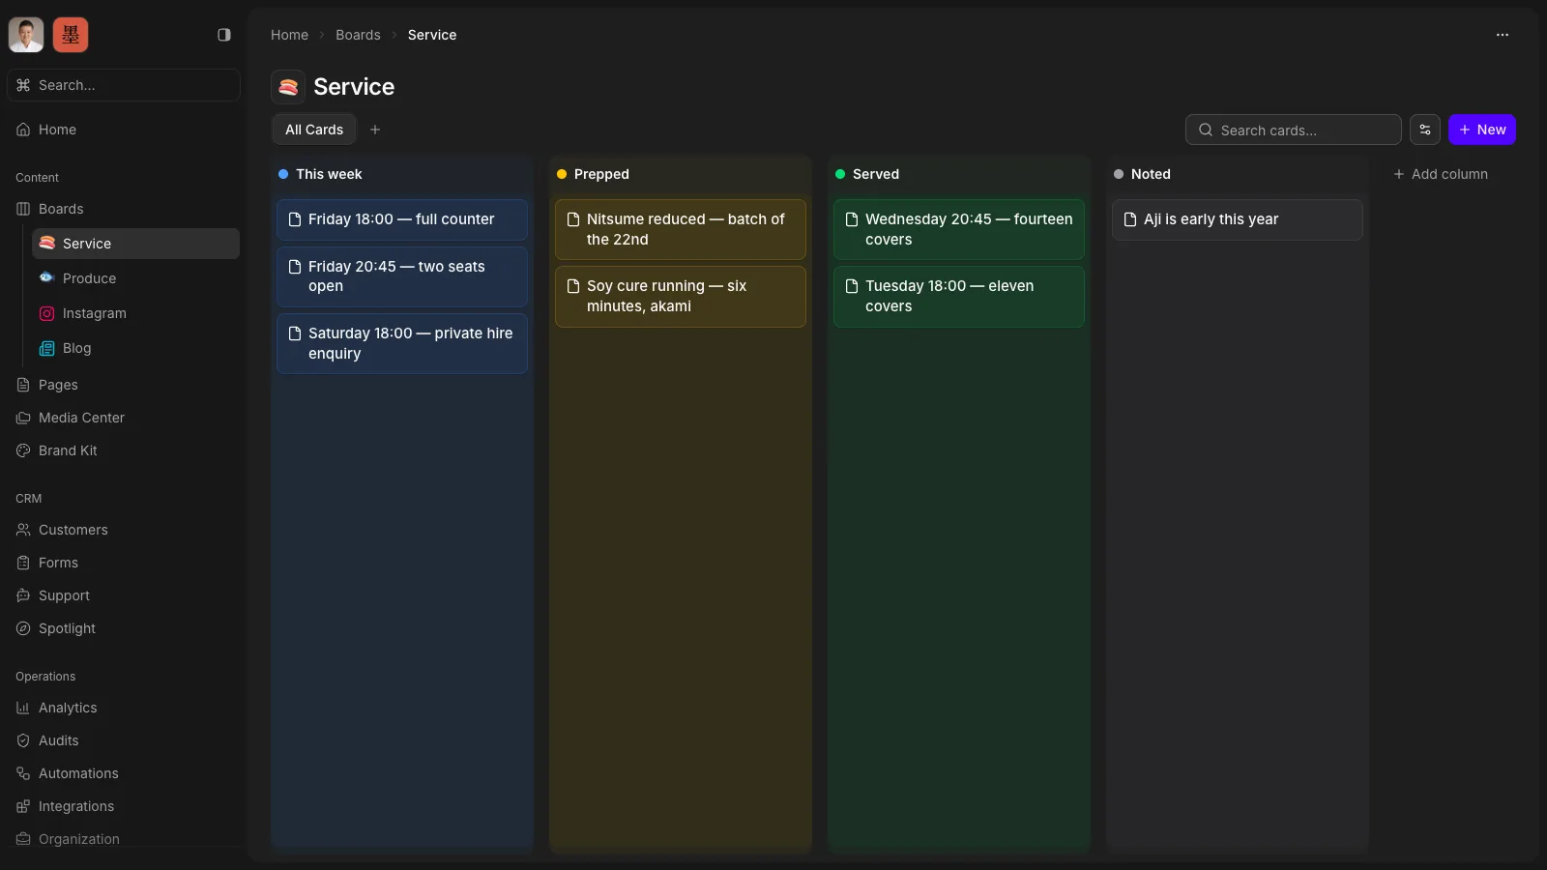Open card Wednesday 20:45 — fourteen covers
The image size is (1547, 870).
[959, 229]
